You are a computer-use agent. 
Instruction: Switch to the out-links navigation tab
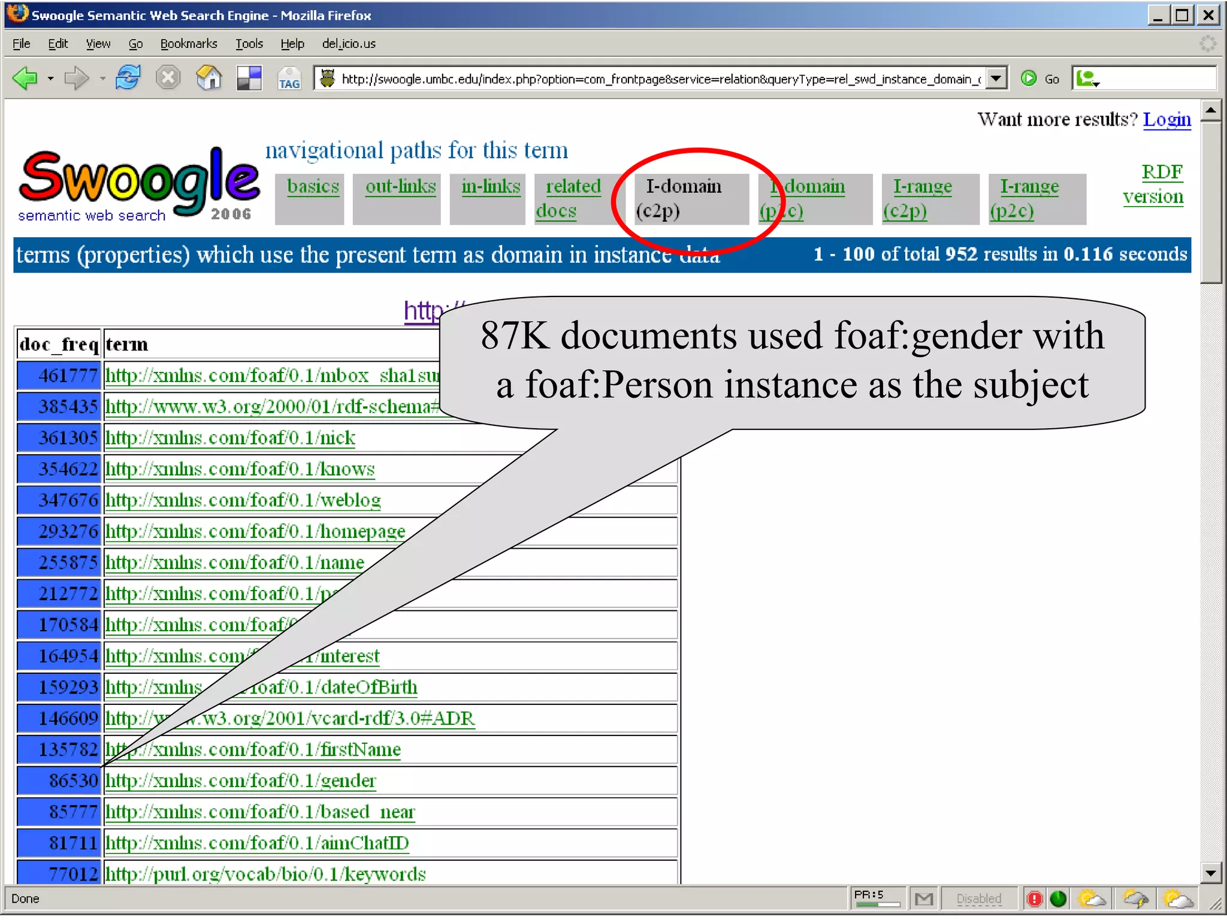400,186
